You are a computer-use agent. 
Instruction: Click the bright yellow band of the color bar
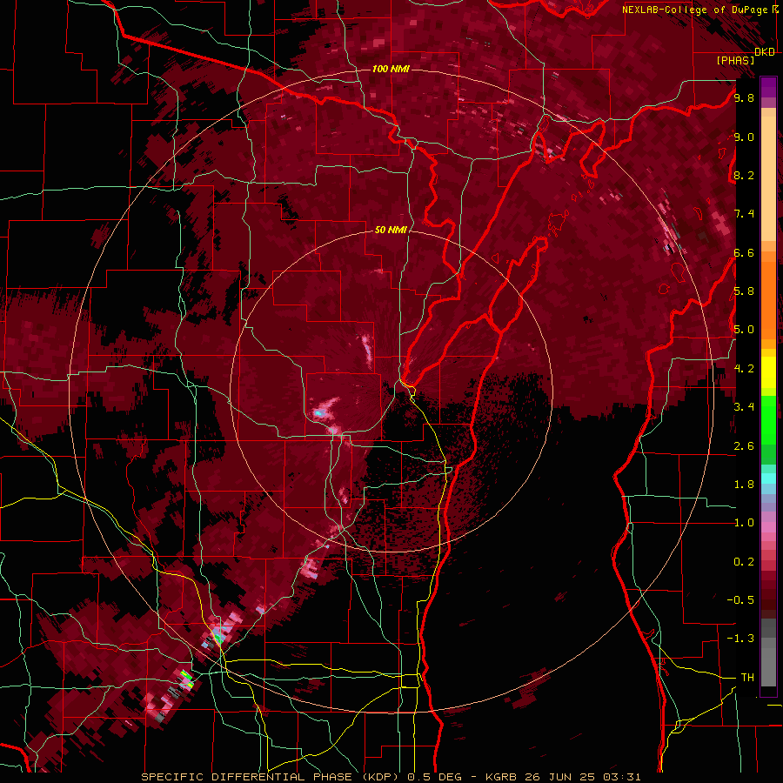click(768, 372)
